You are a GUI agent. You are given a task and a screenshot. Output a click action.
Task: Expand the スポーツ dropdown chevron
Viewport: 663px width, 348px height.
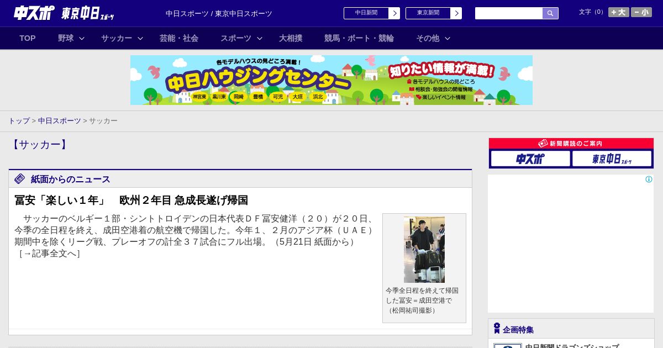(260, 38)
